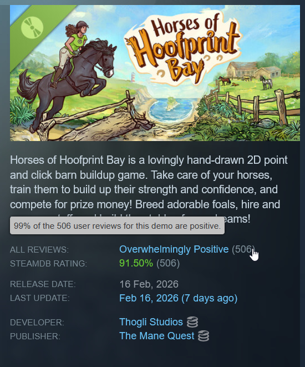
Task: Click the review count beside Overwhelmingly Positive
Action: pyautogui.click(x=243, y=249)
